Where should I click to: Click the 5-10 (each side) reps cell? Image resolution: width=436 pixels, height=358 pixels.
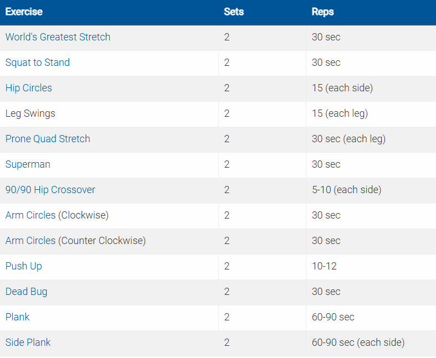[x=346, y=190]
